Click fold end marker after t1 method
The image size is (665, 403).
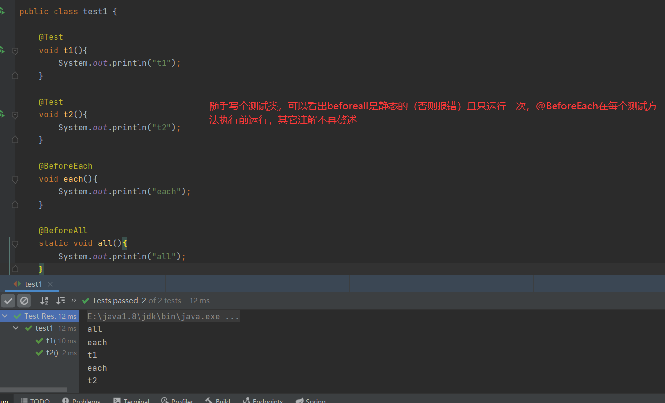(15, 76)
